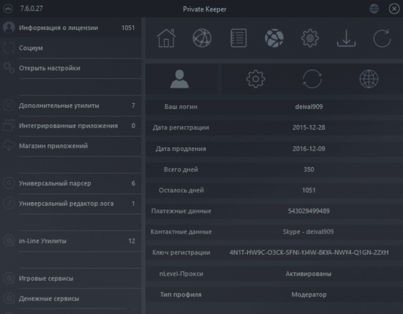
Task: Click the refresh arrow in top toolbar
Action: click(382, 38)
